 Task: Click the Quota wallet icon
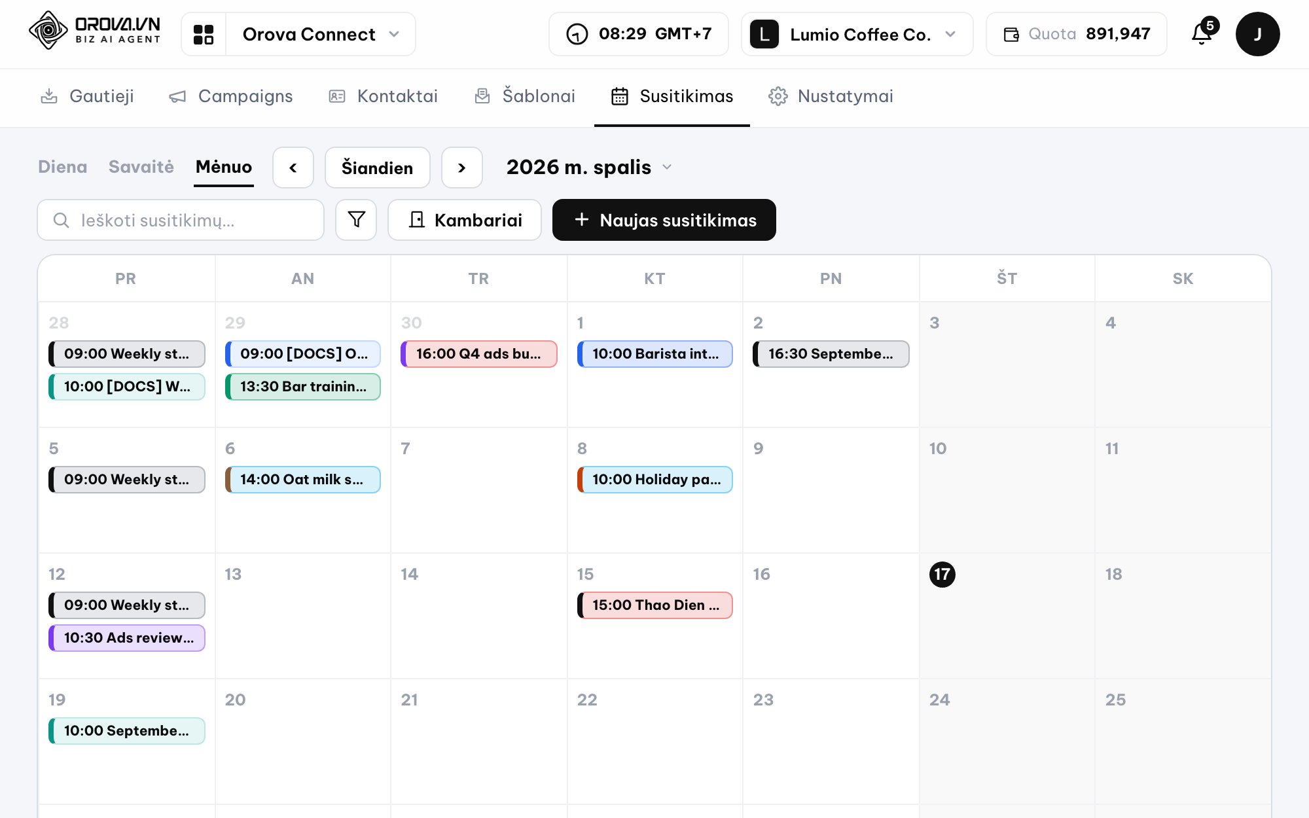pyautogui.click(x=1011, y=34)
